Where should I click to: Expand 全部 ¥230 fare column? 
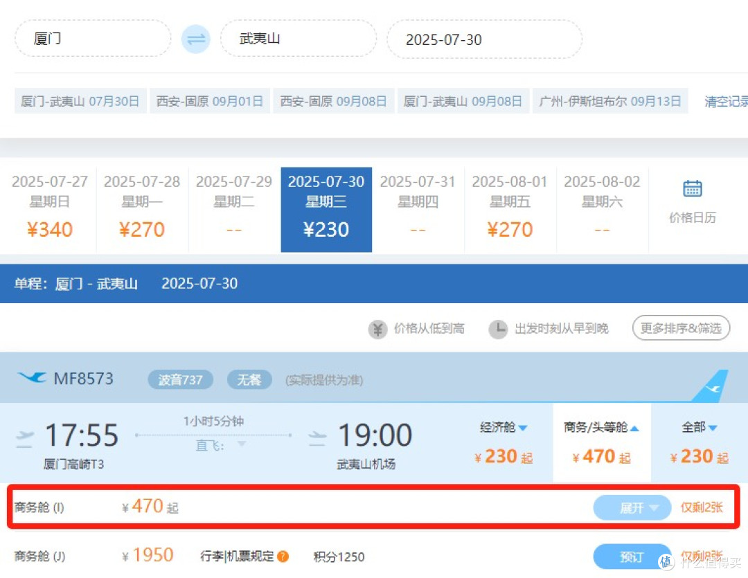[x=700, y=443]
